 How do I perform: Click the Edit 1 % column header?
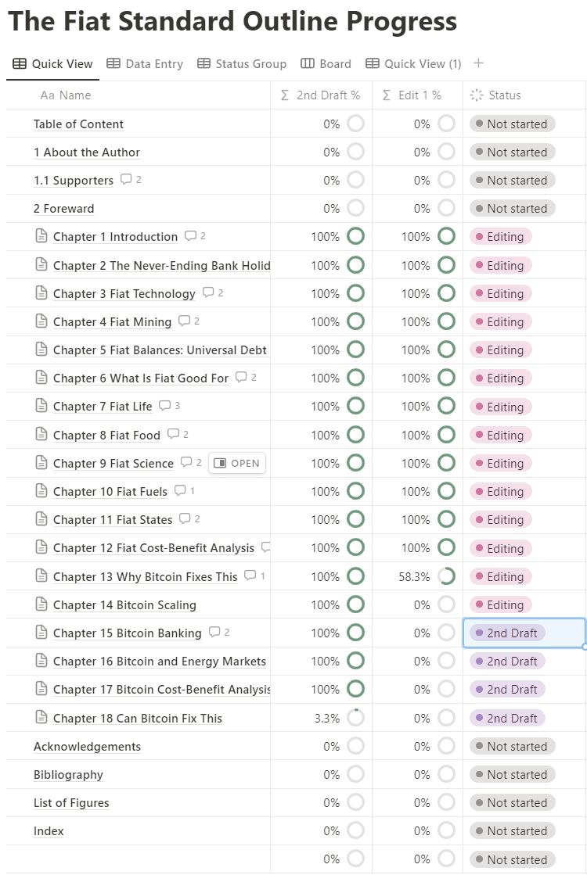pos(417,95)
